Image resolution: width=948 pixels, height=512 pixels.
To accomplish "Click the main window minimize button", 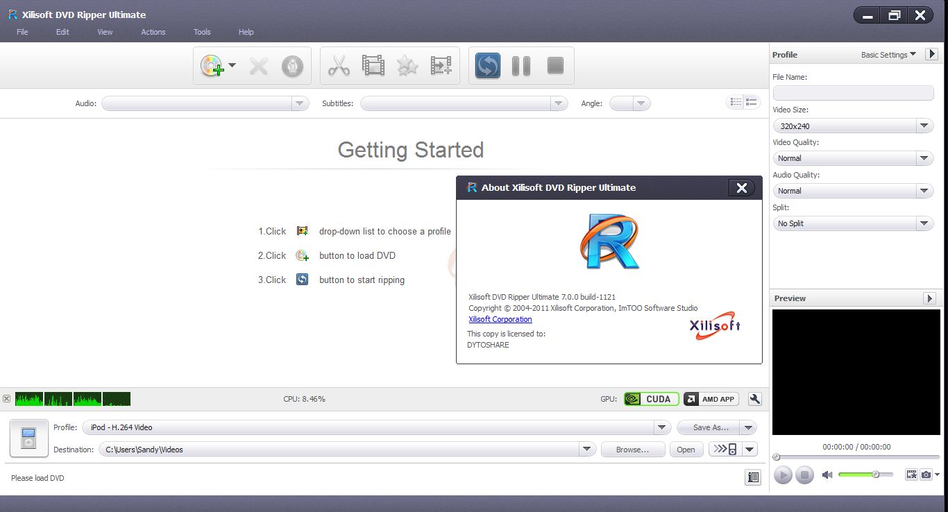I will pyautogui.click(x=867, y=15).
